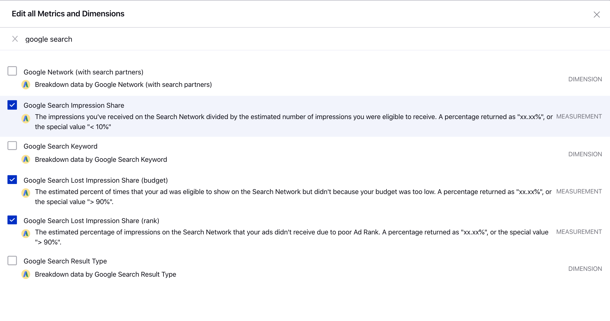This screenshot has height=321, width=610.
Task: Click Google Ads icon in Lost Impression Share (budget) row
Action: 26,193
